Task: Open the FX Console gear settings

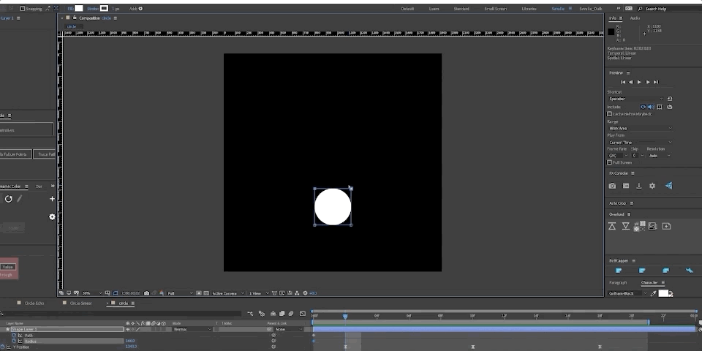Action: [652, 186]
